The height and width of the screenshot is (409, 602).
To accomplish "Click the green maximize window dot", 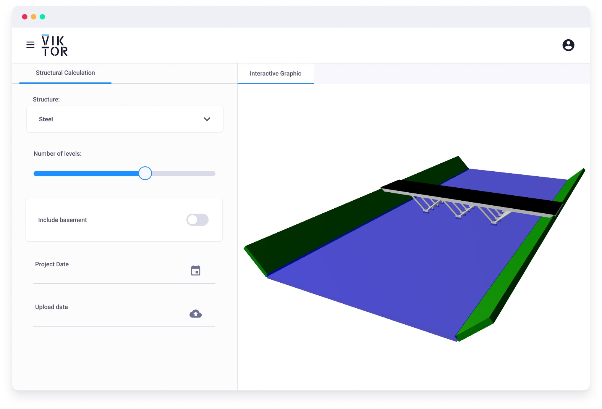I will (42, 17).
